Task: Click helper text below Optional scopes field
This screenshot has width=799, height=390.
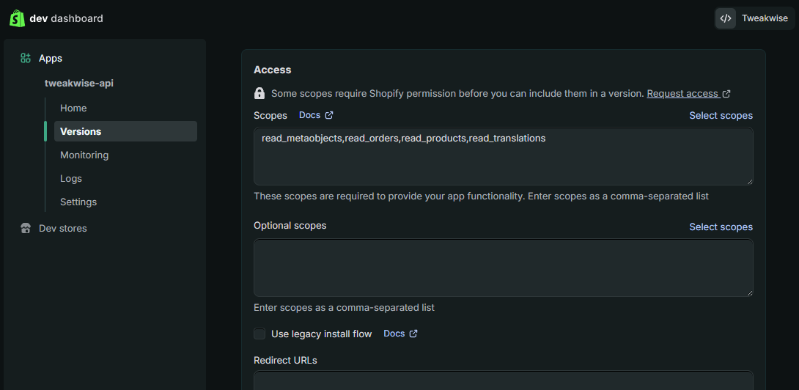Action: 344,308
